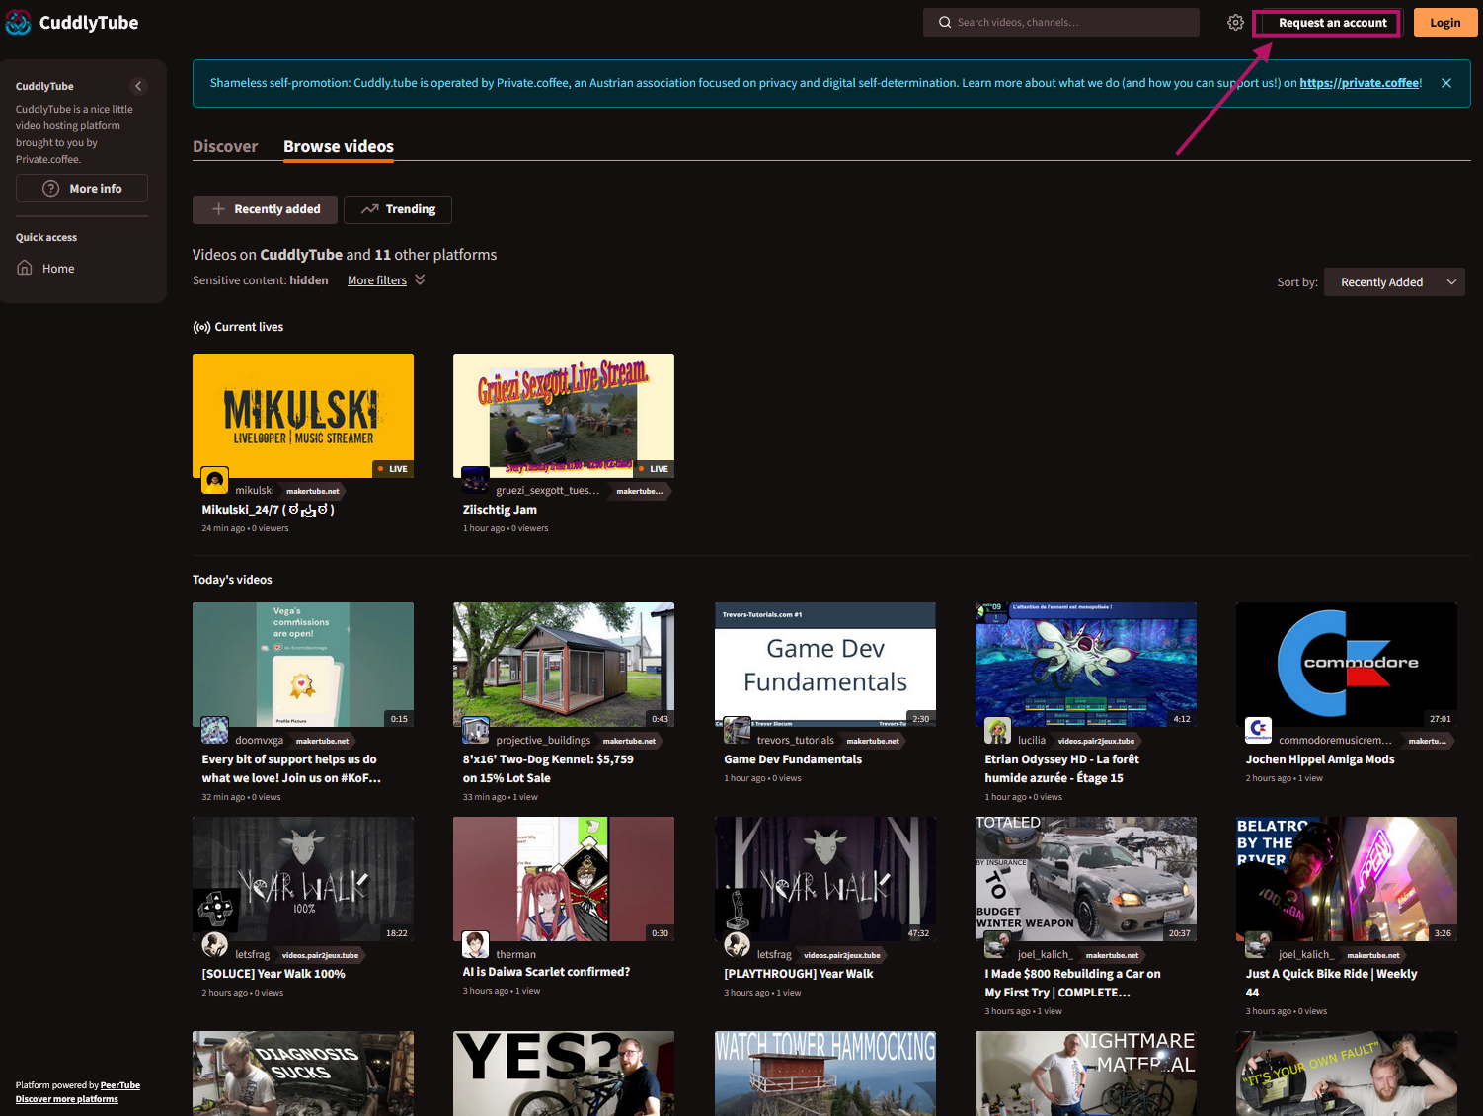Open the private.coffee link in banner
The height and width of the screenshot is (1116, 1483).
click(1359, 83)
